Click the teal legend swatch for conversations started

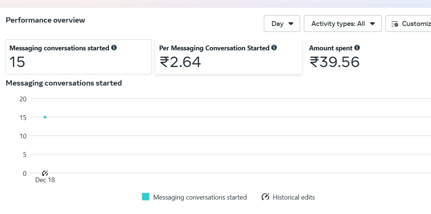pos(146,197)
